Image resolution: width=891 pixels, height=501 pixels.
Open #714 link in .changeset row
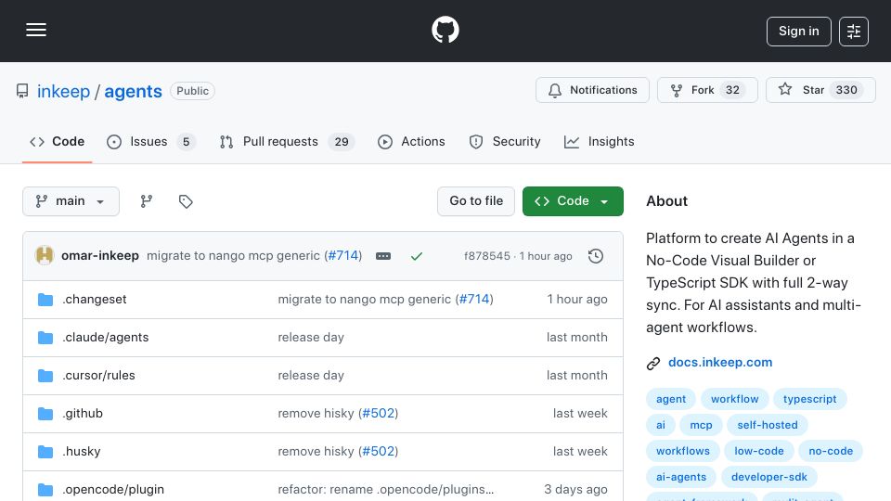tap(474, 300)
